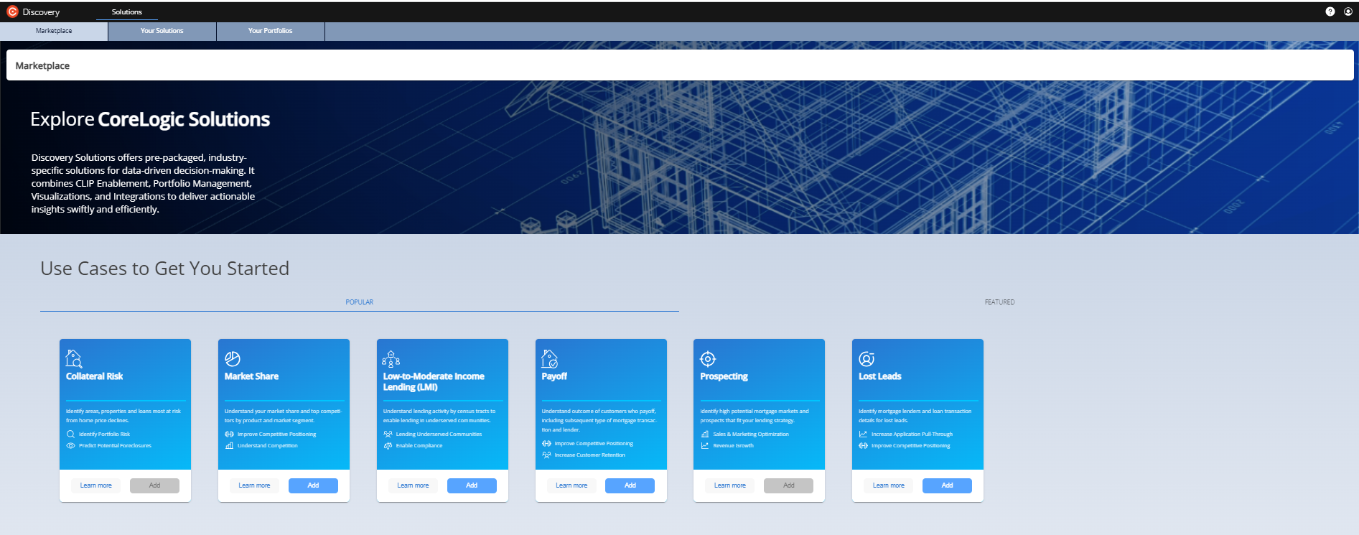Click the Marketplace page header bar

coord(680,65)
